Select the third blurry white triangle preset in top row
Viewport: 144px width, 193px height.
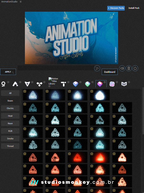click(x=77, y=95)
